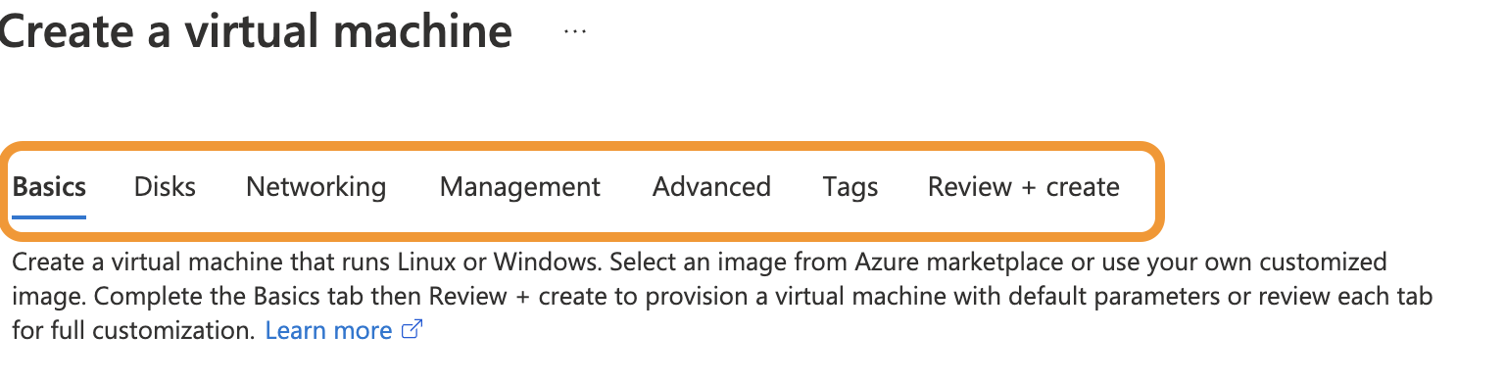Viewport: 1505px width, 382px height.
Task: Open Azure documentation via Learn more
Action: (x=328, y=331)
